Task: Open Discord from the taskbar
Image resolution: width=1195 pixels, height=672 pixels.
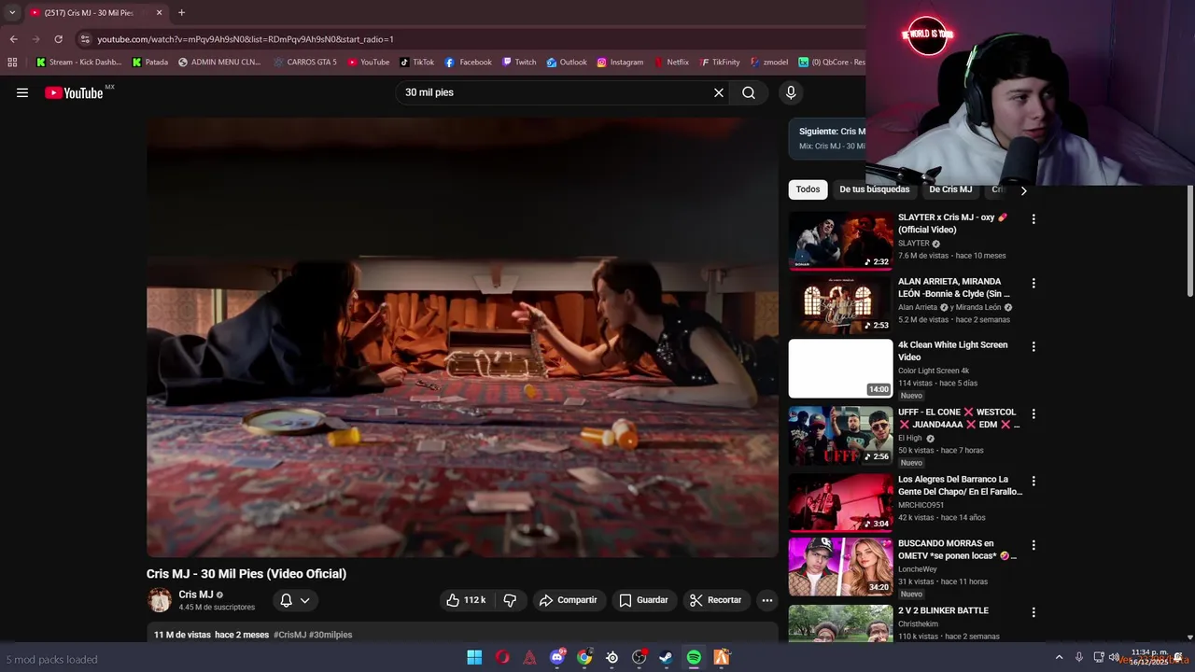Action: (557, 657)
